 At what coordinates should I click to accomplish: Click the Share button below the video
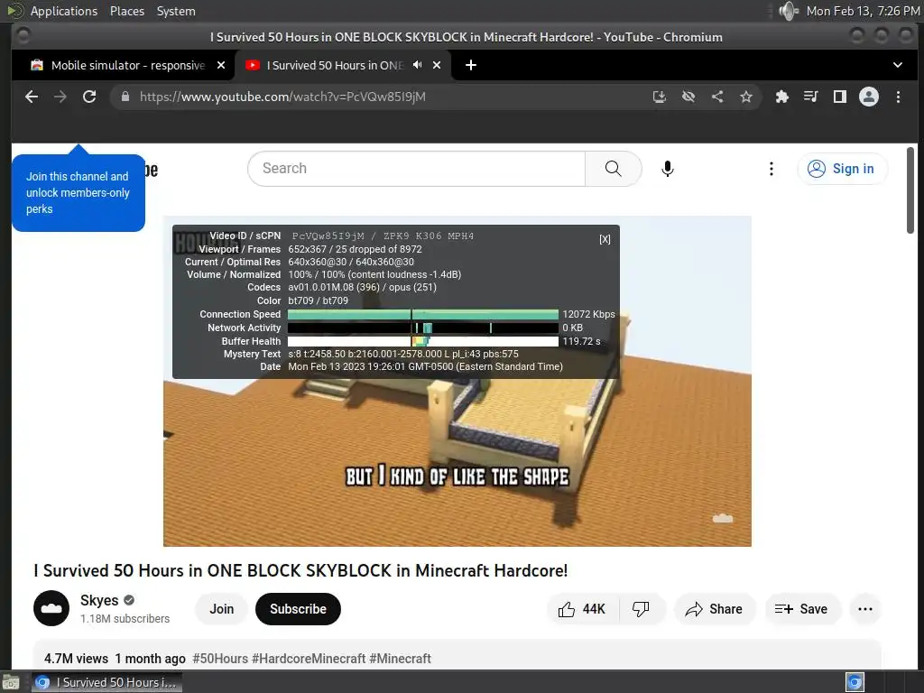coord(715,609)
